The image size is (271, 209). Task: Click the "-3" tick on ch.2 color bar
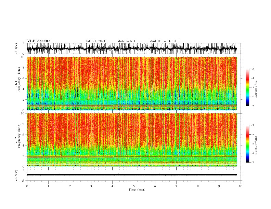click(x=253, y=125)
